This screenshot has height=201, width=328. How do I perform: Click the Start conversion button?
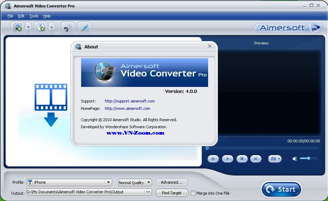pos(281,189)
